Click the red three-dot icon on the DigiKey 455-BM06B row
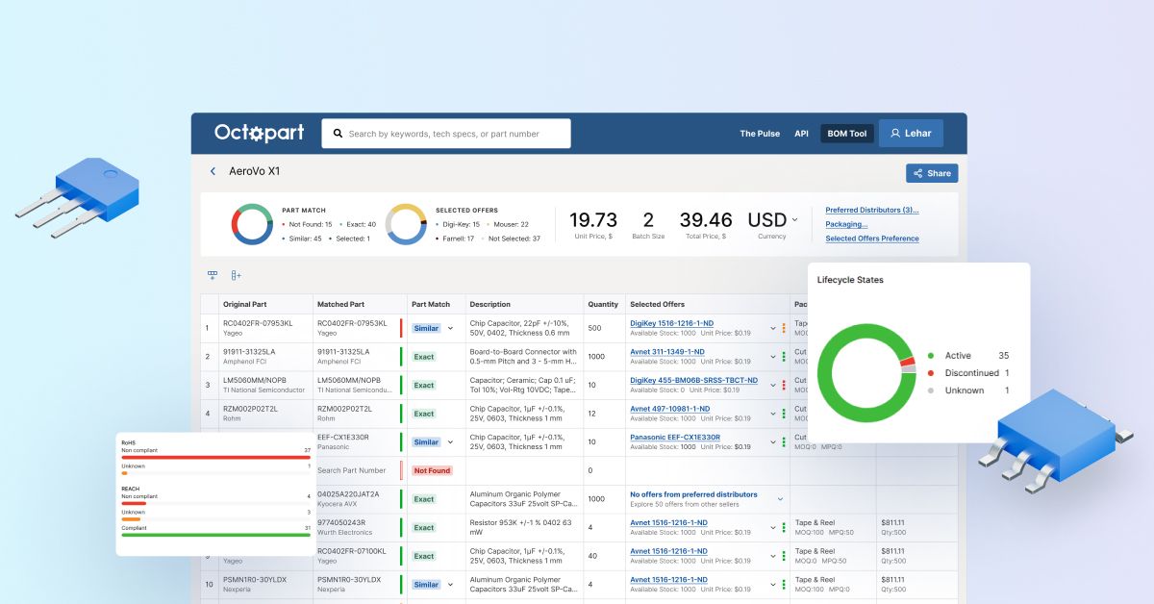Screen dimensions: 1154x604 click(x=784, y=385)
